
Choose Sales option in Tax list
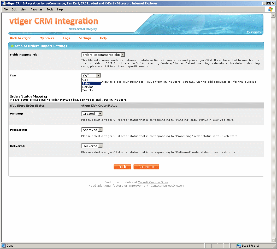(x=91, y=83)
